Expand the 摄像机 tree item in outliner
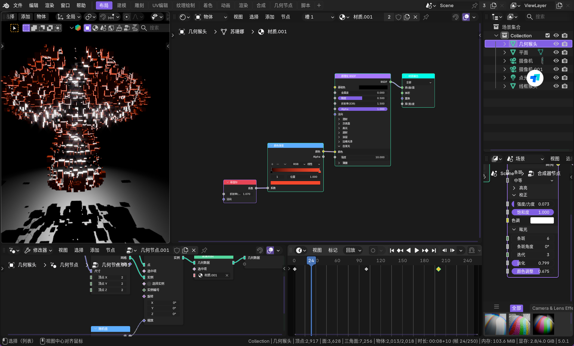 click(504, 61)
